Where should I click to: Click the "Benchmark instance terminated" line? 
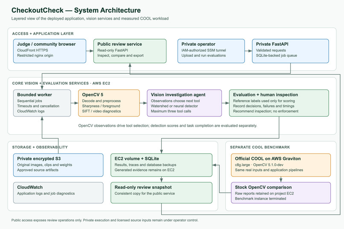(x=260, y=199)
